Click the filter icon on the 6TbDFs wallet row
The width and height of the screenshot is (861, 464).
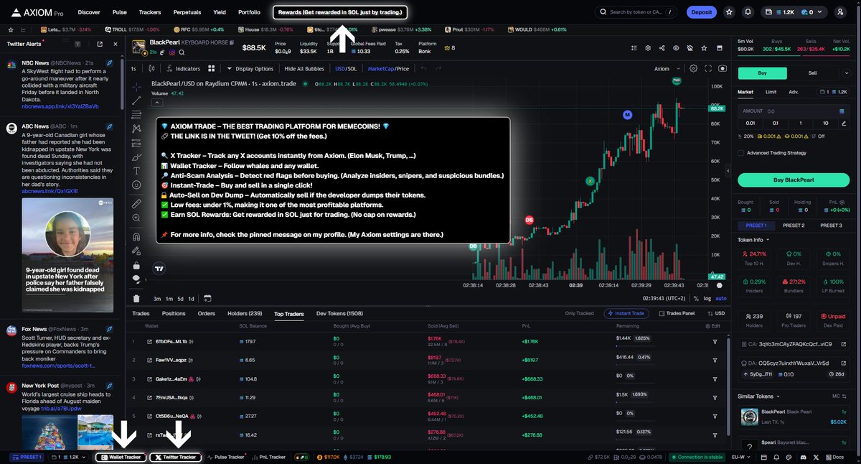click(715, 341)
